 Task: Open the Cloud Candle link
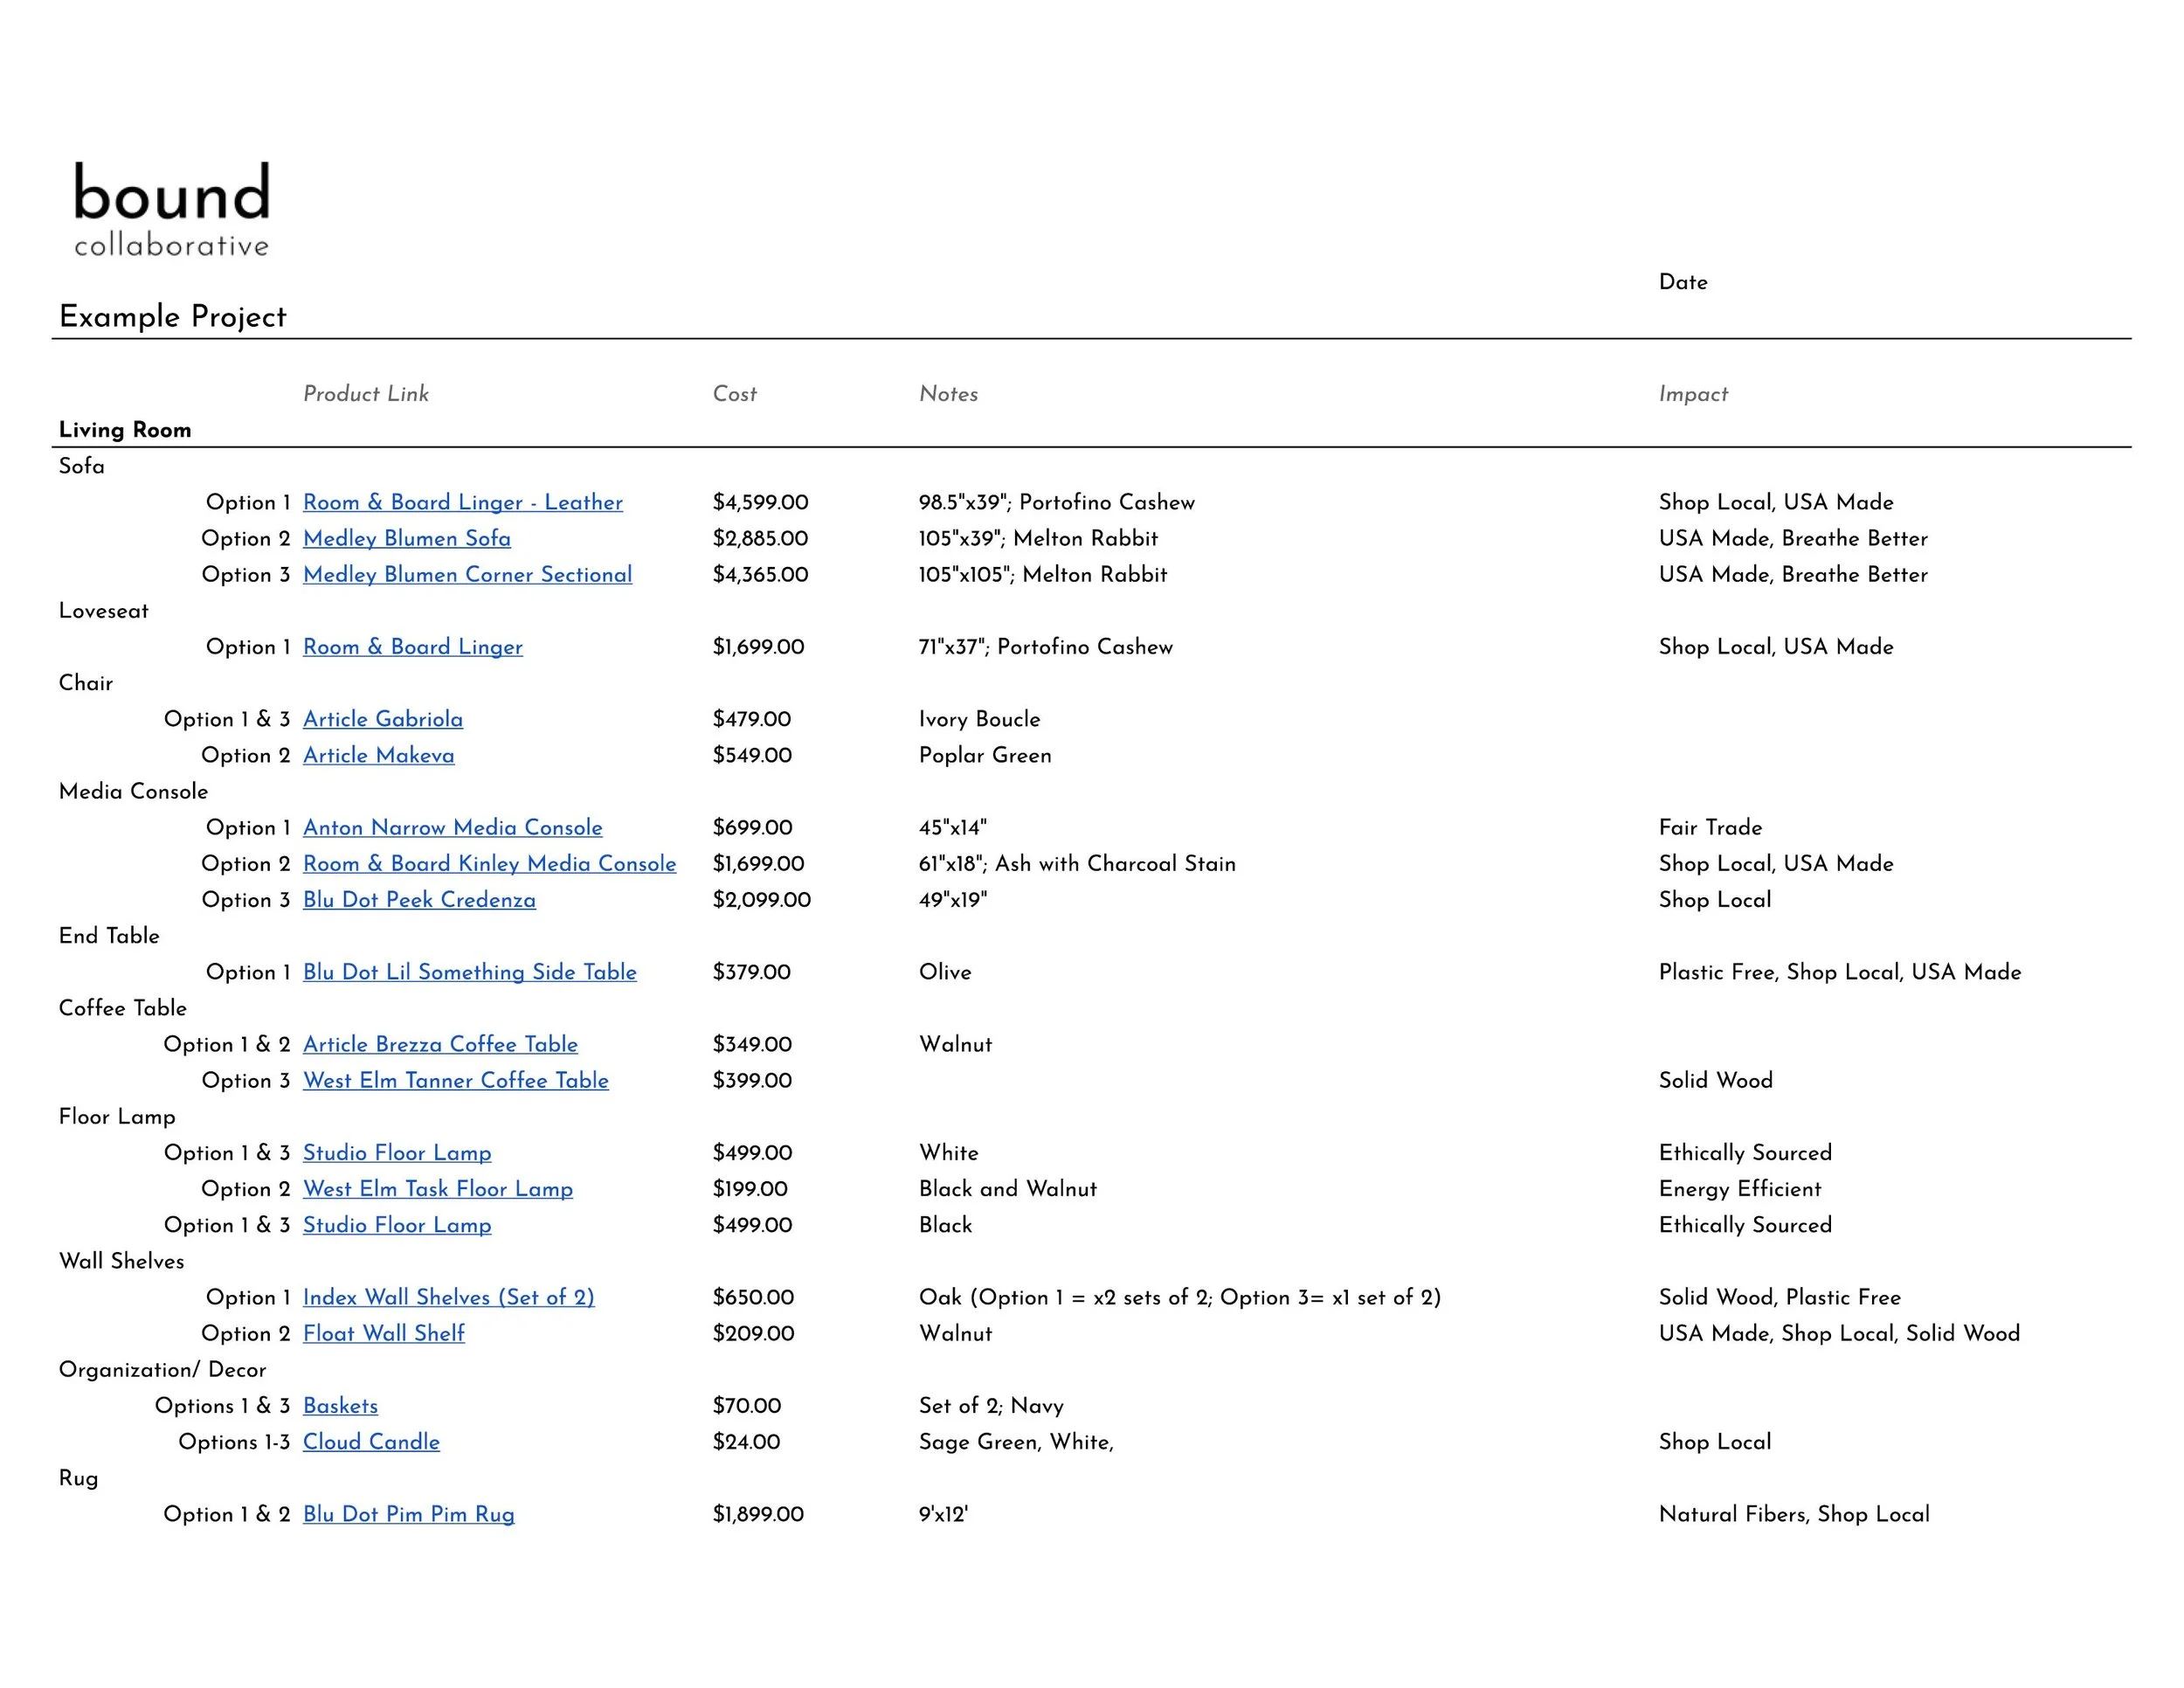pyautogui.click(x=371, y=1441)
